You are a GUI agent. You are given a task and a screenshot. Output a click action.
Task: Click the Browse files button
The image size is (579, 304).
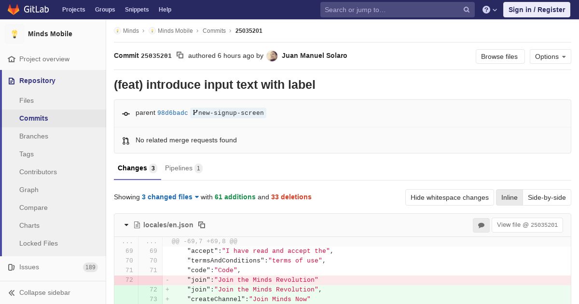point(499,56)
